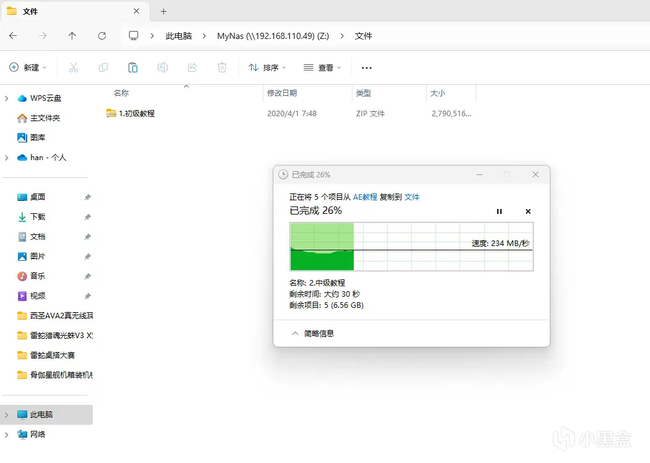The image size is (650, 463).
Task: Click the Share icon in toolbar
Action: click(192, 67)
